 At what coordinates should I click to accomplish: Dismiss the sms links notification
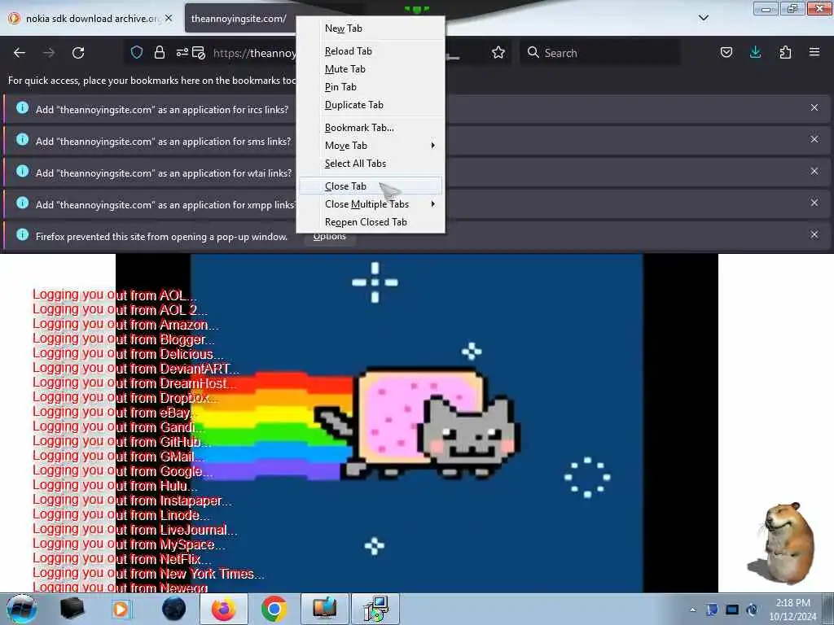pyautogui.click(x=814, y=139)
